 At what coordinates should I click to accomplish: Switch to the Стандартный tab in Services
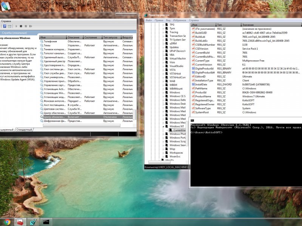coord(24,130)
